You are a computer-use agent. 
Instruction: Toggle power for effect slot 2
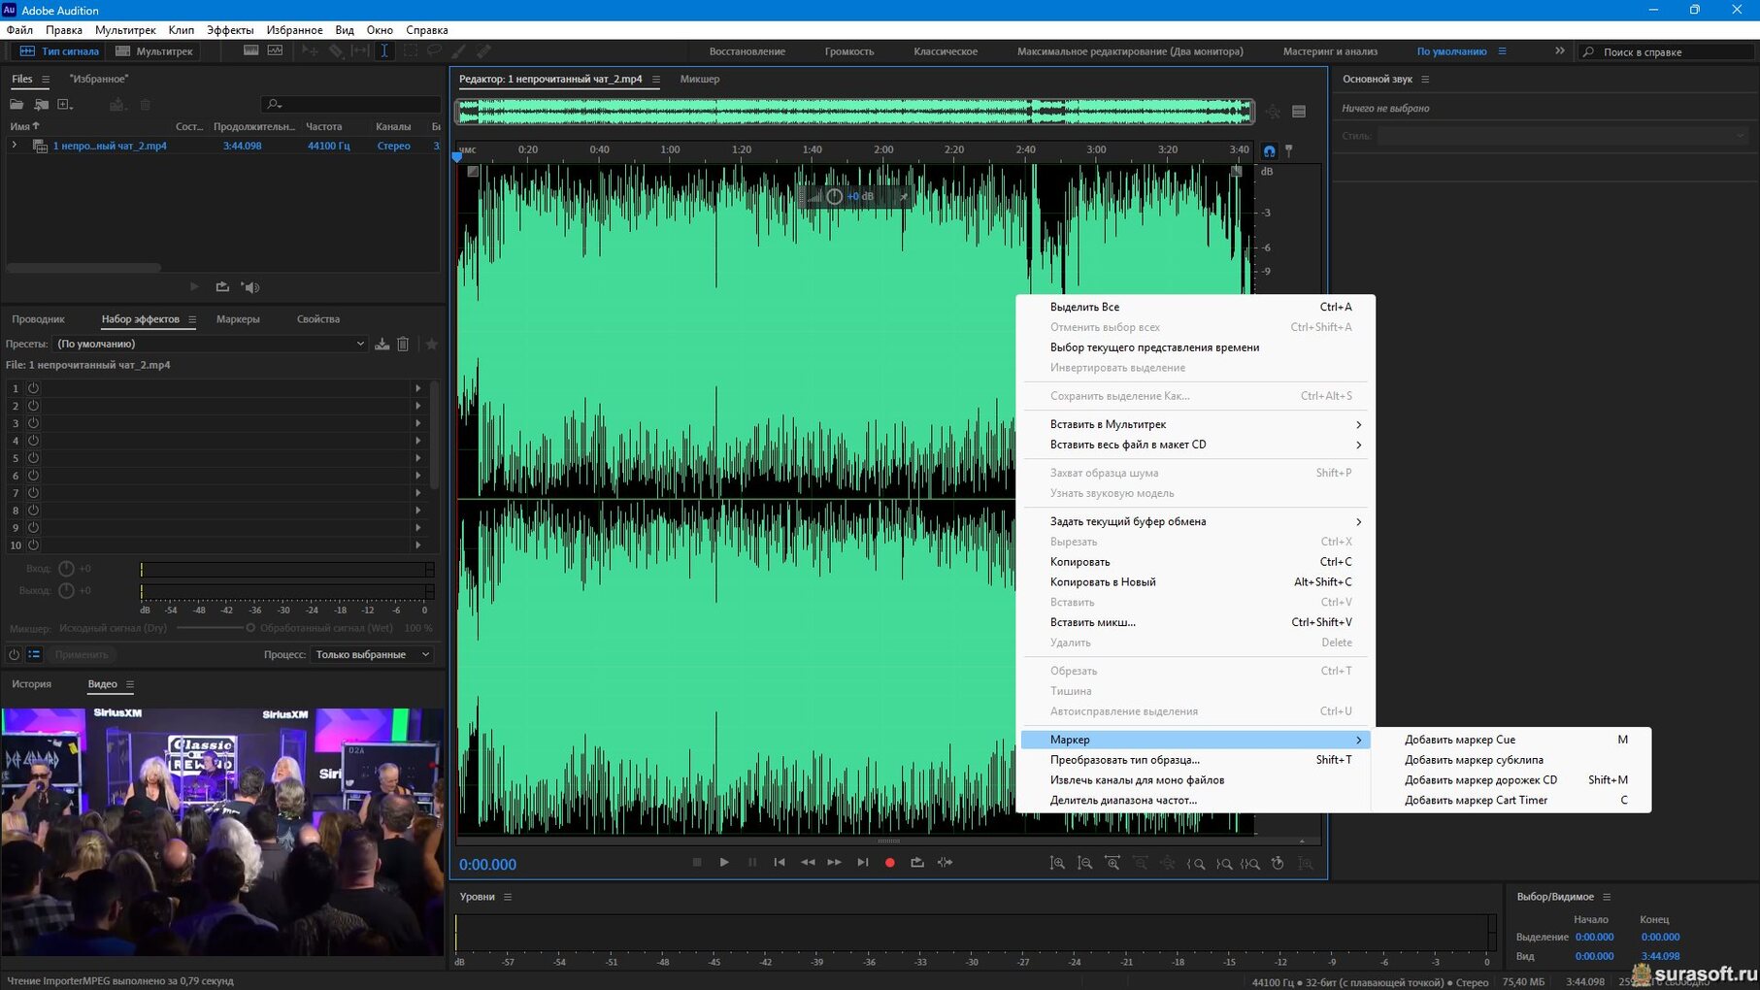[x=33, y=406]
